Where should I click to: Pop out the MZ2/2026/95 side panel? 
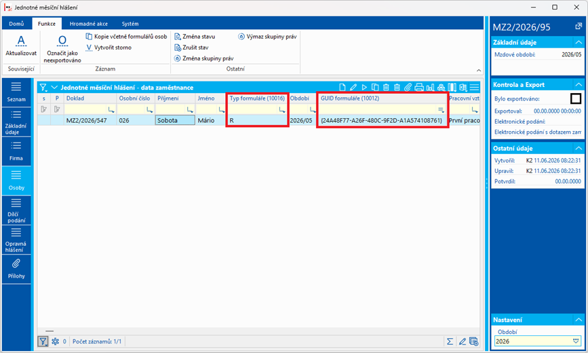(x=579, y=26)
